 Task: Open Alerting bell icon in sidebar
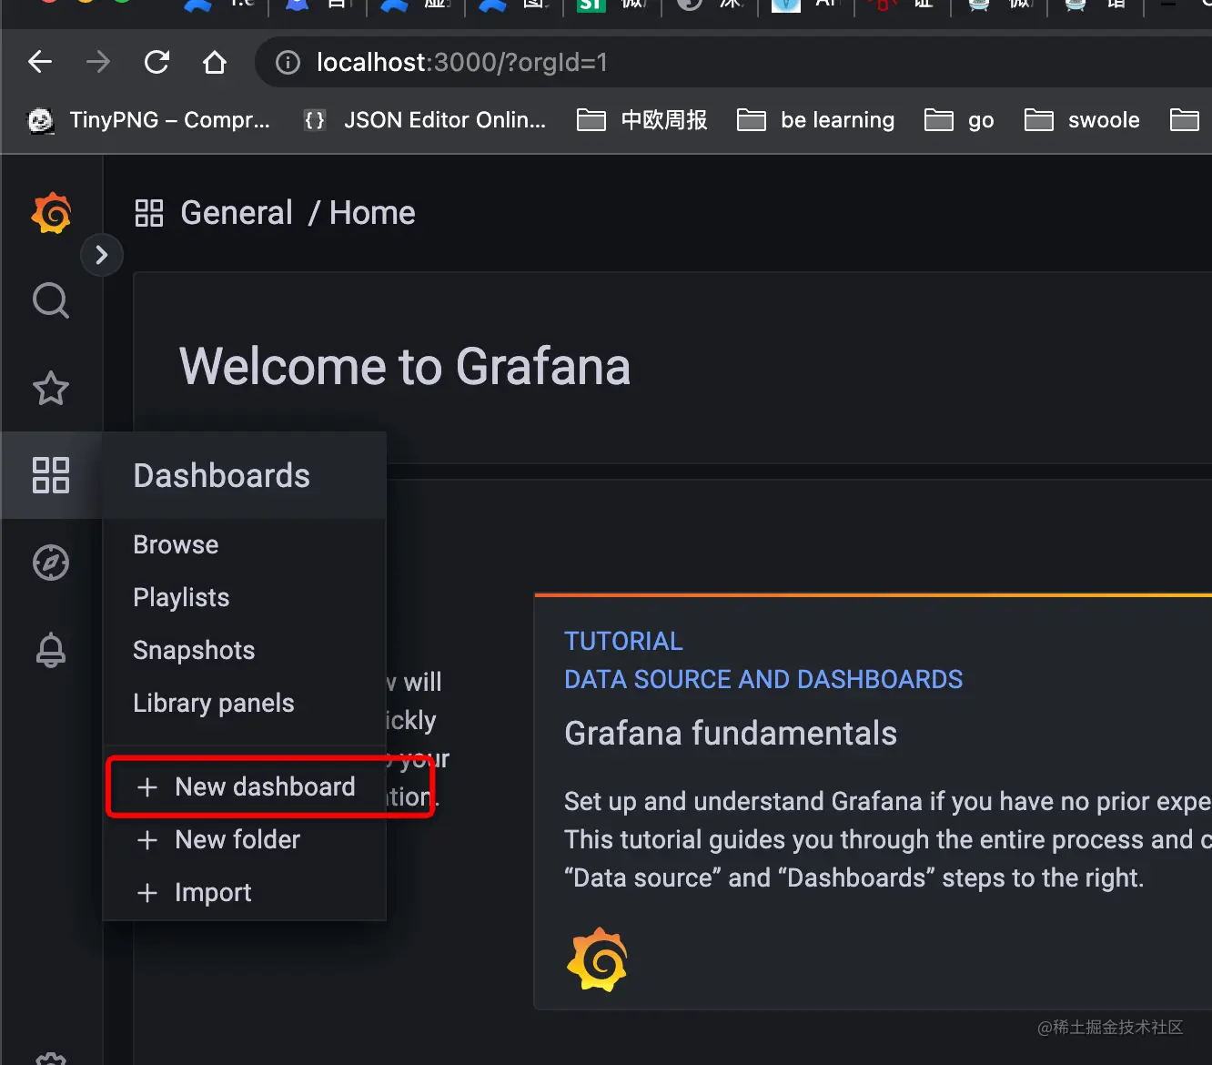51,650
